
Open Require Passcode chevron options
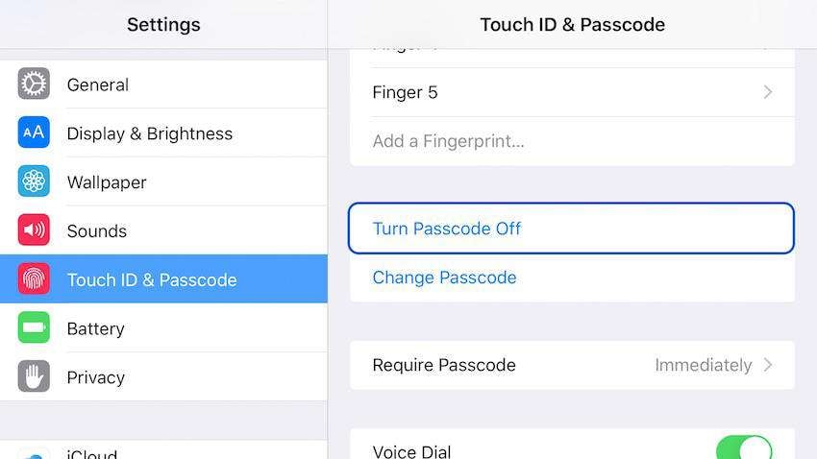[x=768, y=365]
